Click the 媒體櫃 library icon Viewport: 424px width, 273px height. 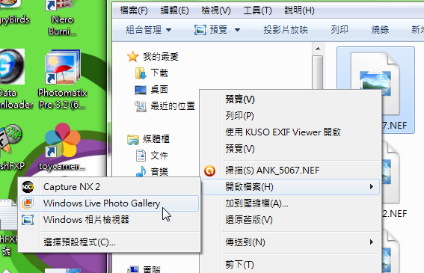coord(133,139)
